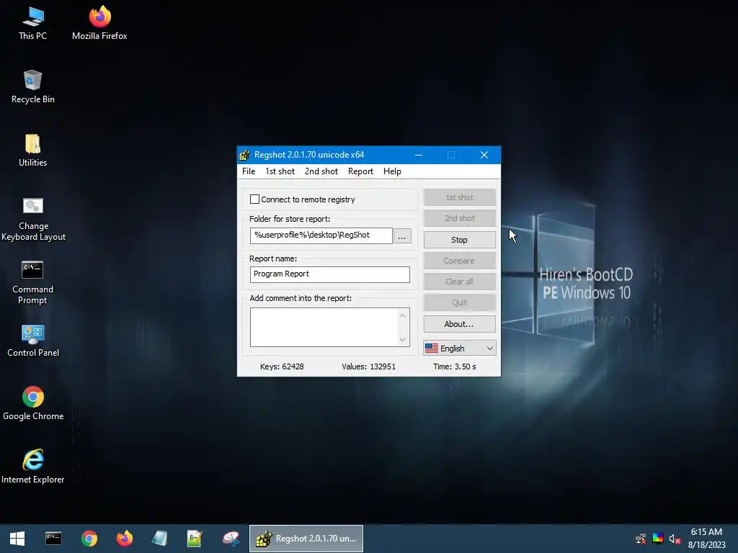The height and width of the screenshot is (553, 738).
Task: Click the greyed 2nd shot button
Action: 459,218
